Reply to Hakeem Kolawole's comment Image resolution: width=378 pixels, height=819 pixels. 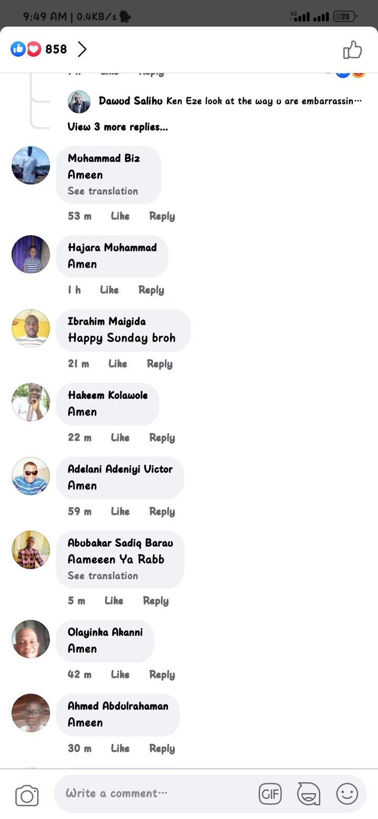[162, 438]
